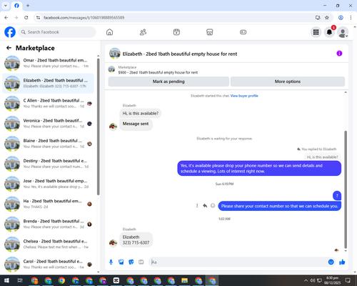Open the Elizabeth conversation in the list

point(48,83)
